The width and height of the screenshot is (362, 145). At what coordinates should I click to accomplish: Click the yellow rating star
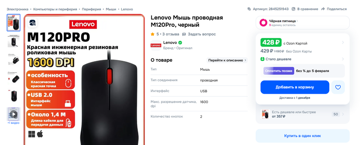[152, 34]
